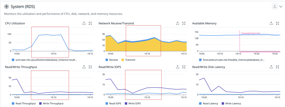Select the Write Latency legend label

coord(233,103)
